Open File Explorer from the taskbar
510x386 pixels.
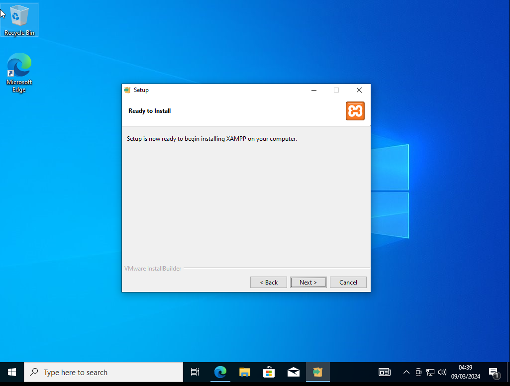[x=244, y=372]
